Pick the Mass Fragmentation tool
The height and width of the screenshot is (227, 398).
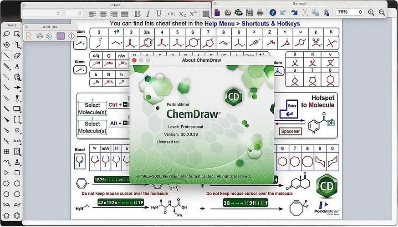pyautogui.click(x=17, y=45)
